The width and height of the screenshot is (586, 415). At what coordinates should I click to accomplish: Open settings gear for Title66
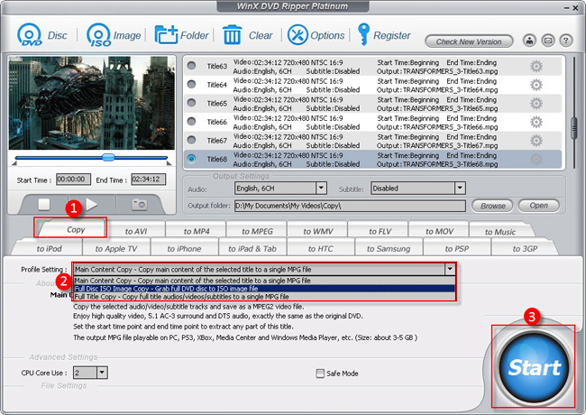(x=536, y=123)
